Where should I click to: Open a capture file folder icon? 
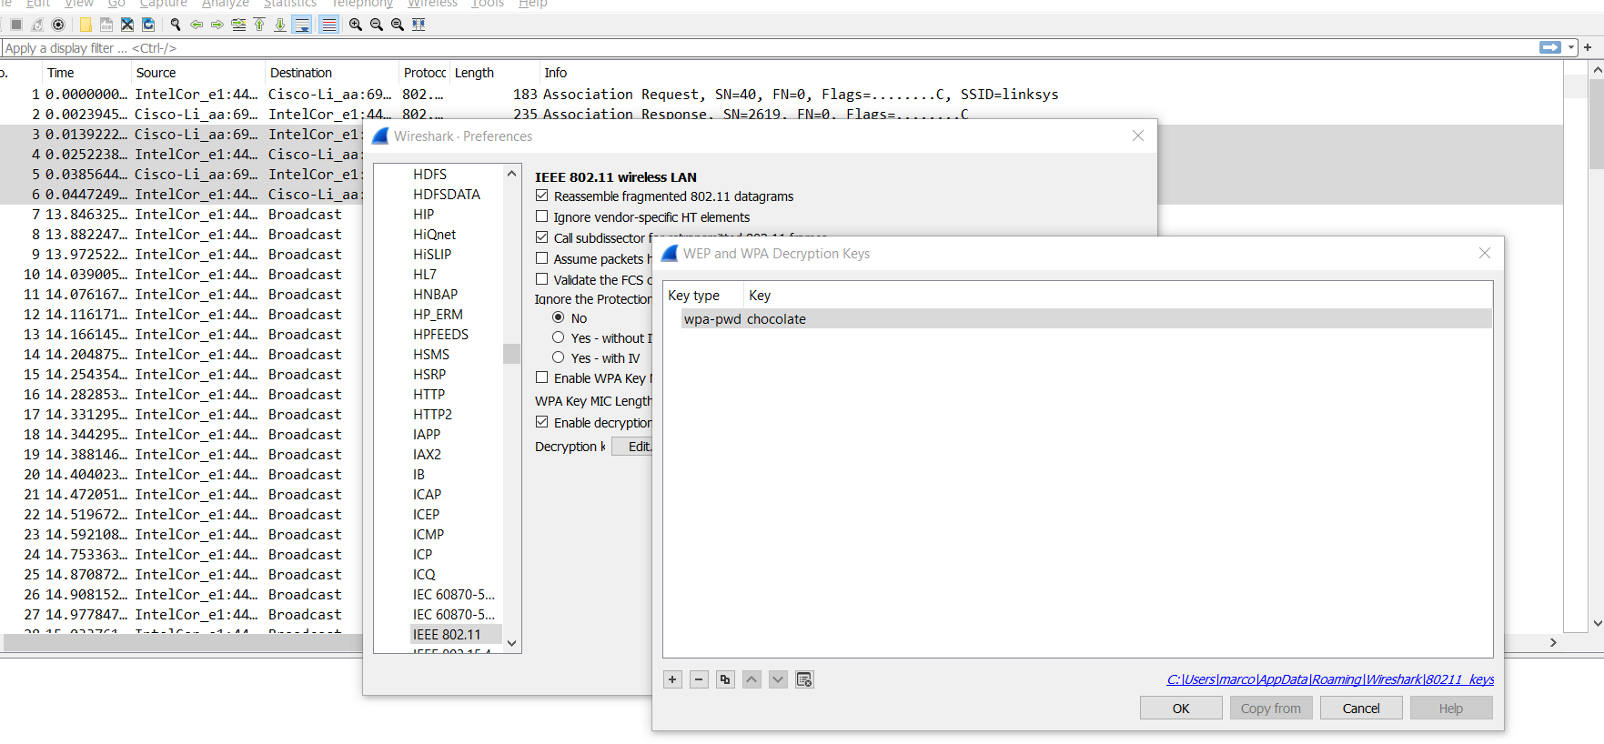point(86,25)
